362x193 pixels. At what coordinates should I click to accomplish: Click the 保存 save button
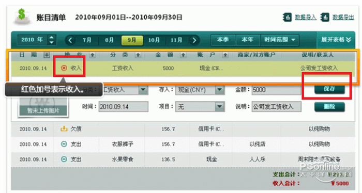(329, 89)
